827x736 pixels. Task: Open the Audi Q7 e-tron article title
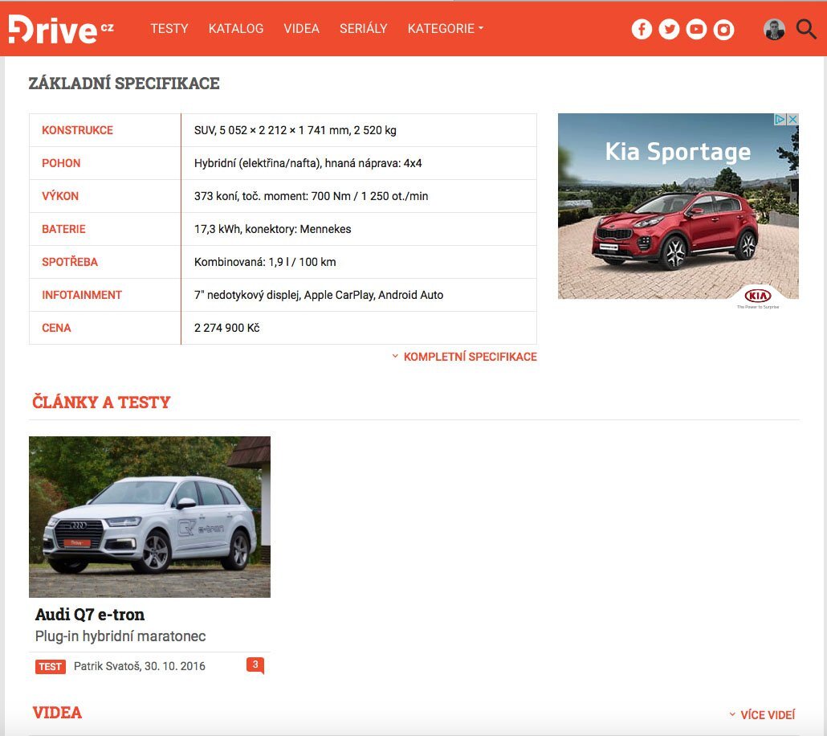pos(89,614)
